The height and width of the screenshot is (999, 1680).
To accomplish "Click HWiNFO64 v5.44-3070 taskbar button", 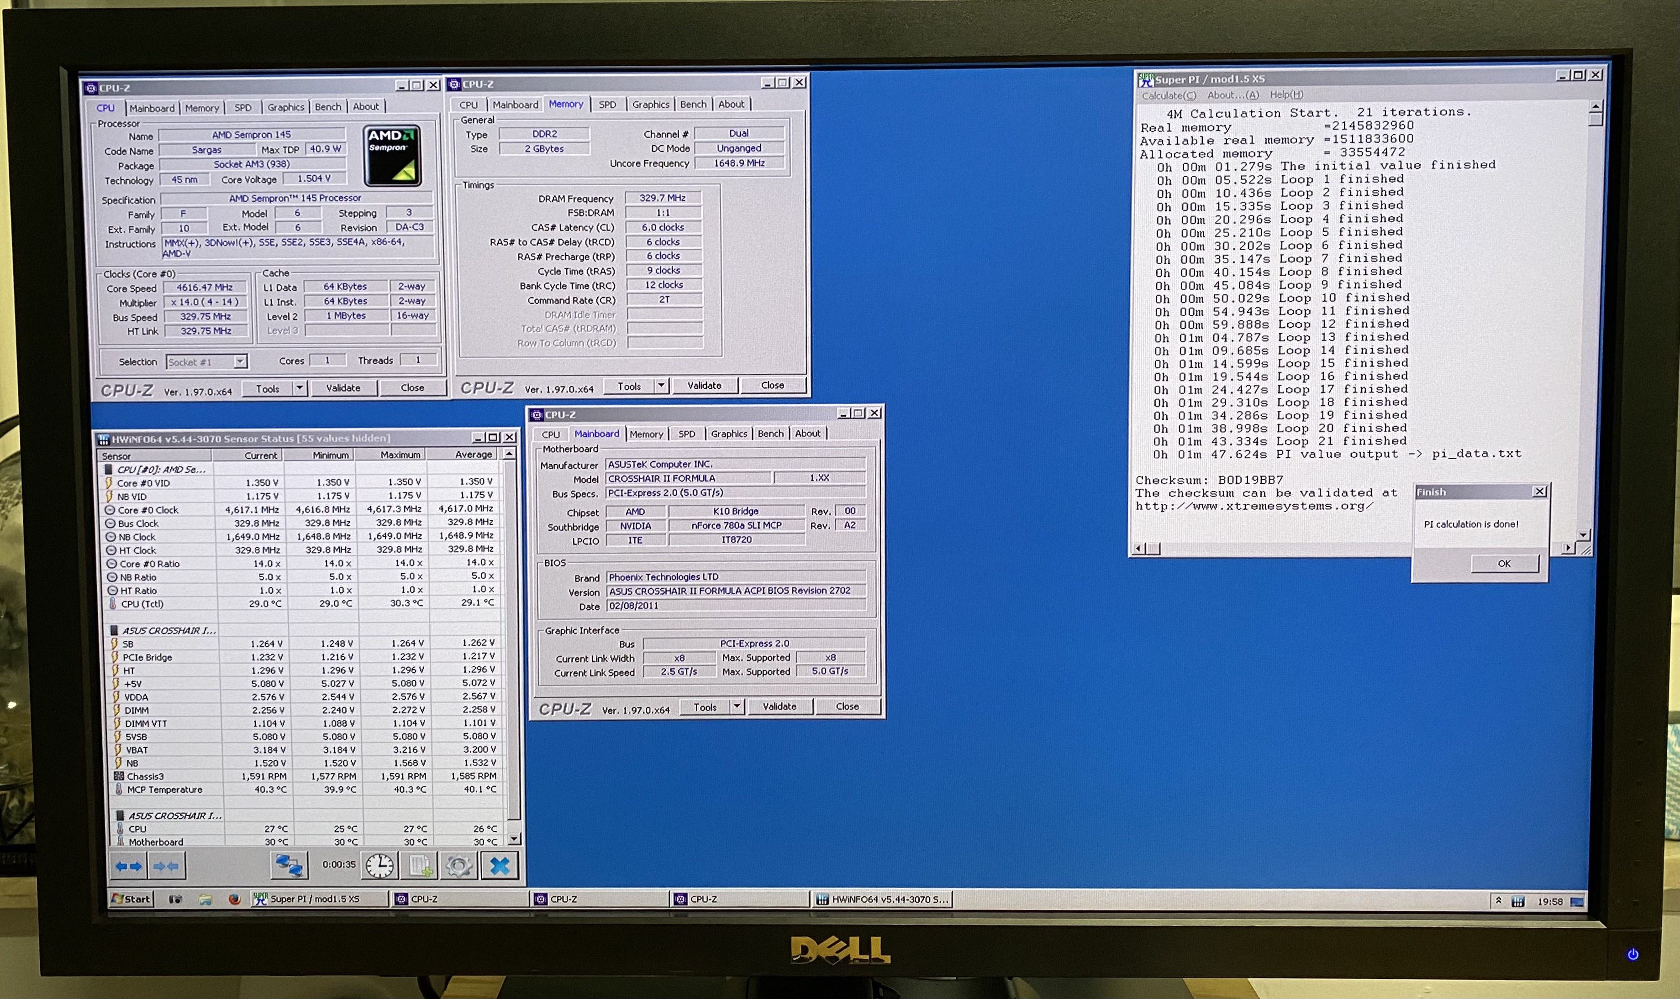I will click(882, 900).
